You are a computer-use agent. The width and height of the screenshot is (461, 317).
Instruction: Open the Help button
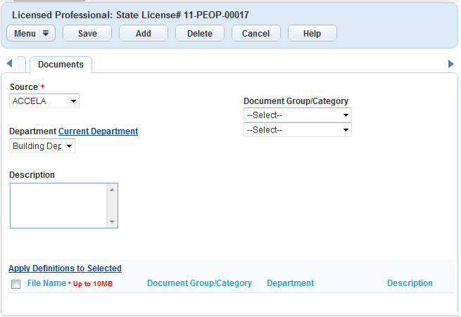(x=312, y=34)
